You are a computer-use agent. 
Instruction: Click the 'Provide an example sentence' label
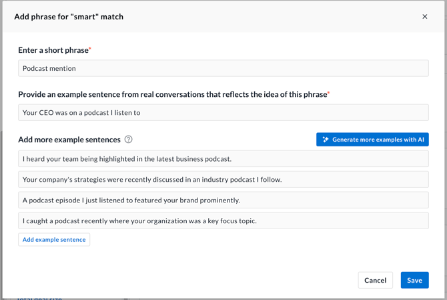172,95
